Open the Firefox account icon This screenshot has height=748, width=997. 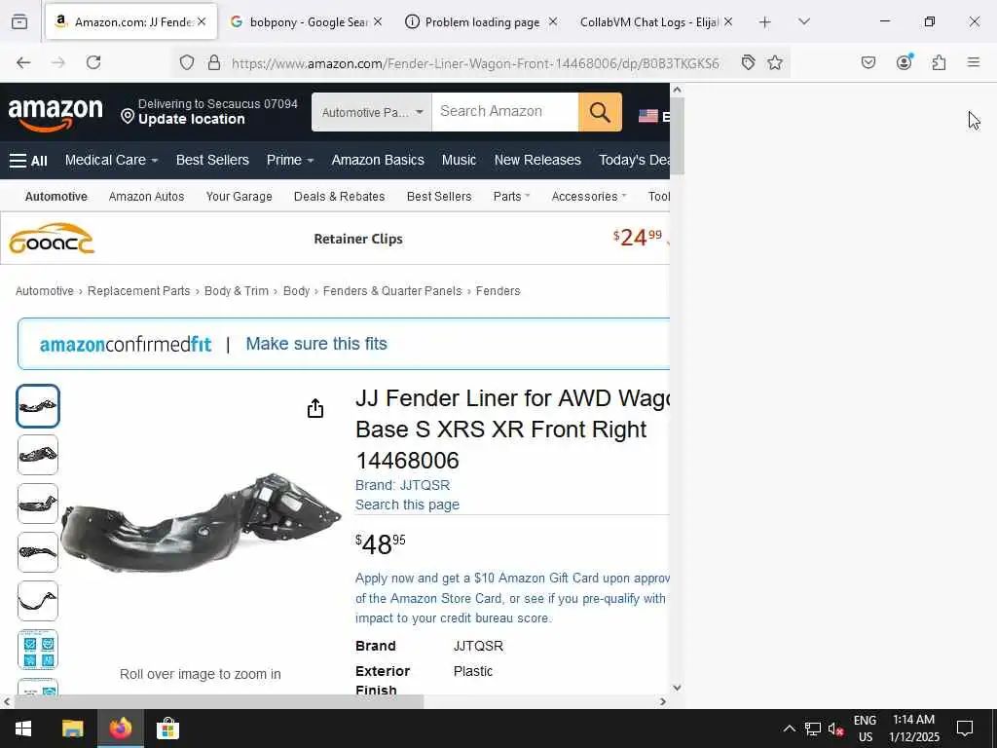(x=904, y=61)
